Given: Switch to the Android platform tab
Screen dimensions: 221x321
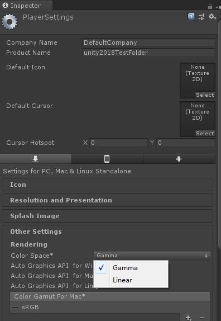Looking at the screenshot, I should pyautogui.click(x=179, y=159).
